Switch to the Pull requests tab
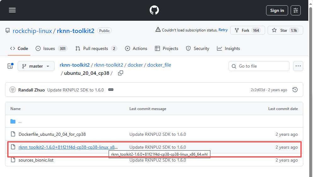 (x=96, y=48)
